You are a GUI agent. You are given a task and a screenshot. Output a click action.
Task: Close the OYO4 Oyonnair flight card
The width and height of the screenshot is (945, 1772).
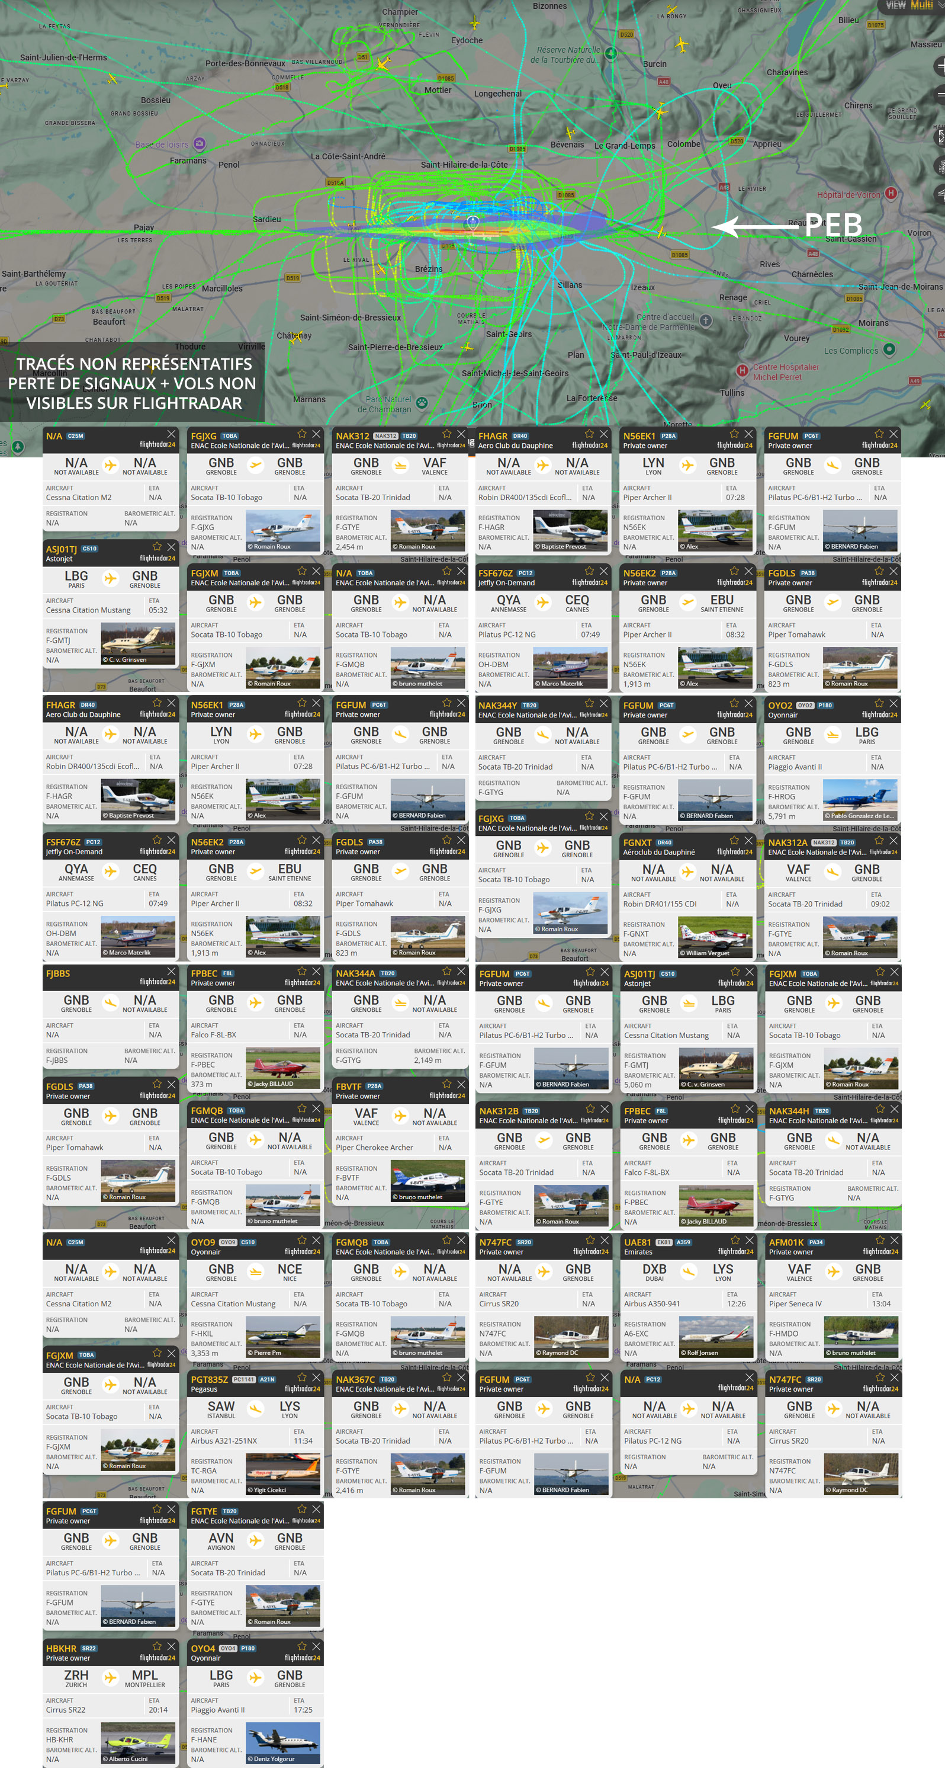(x=316, y=1646)
